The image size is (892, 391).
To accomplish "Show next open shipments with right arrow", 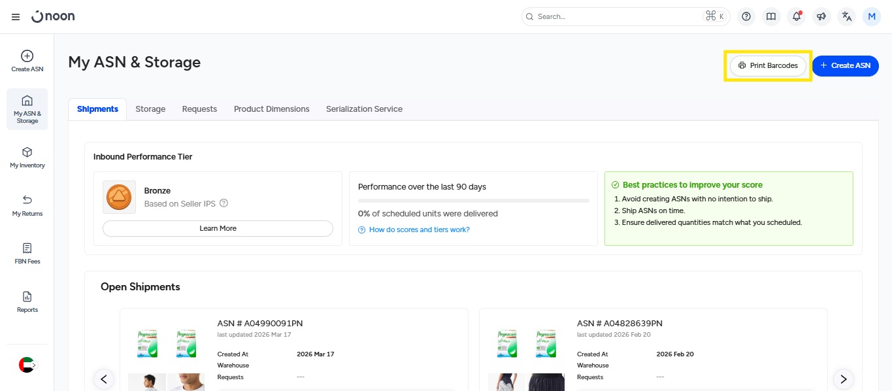I will point(843,379).
